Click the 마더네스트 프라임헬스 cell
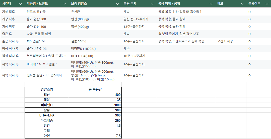The width and height of the screenshot is (271, 139). (42, 64)
